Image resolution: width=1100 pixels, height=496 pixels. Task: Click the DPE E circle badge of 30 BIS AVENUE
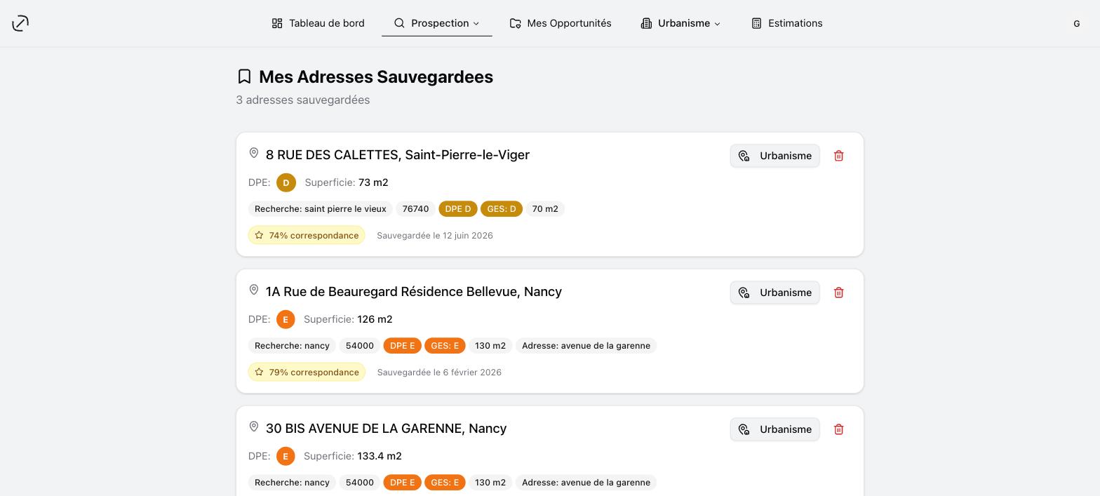(x=286, y=456)
